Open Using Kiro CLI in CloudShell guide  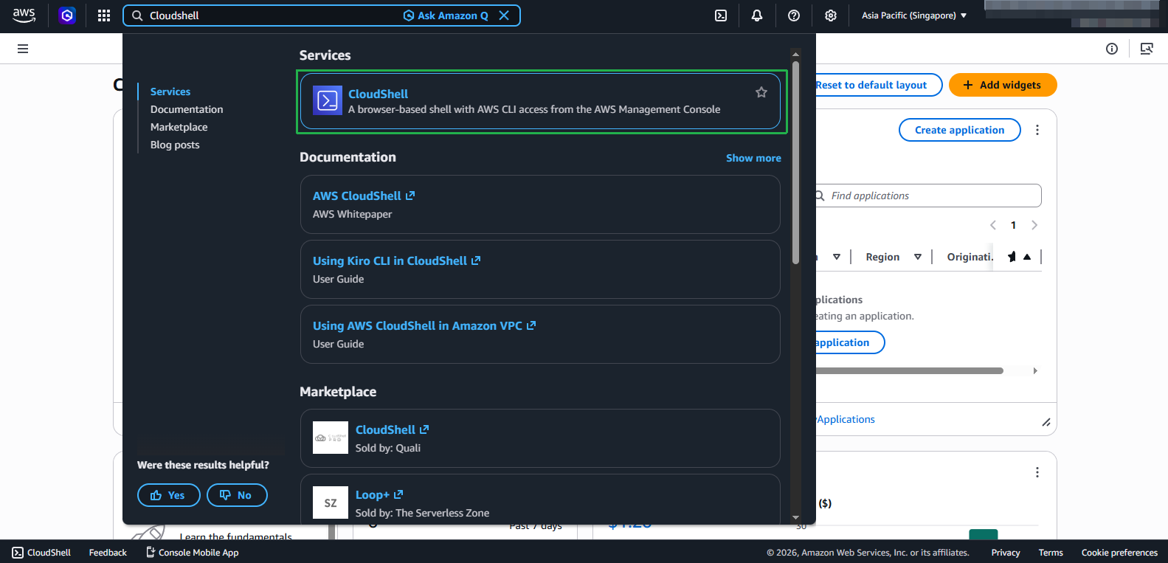coord(396,260)
